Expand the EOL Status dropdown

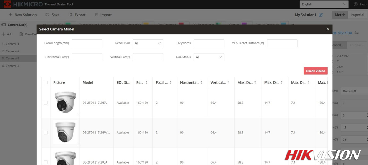click(209, 57)
